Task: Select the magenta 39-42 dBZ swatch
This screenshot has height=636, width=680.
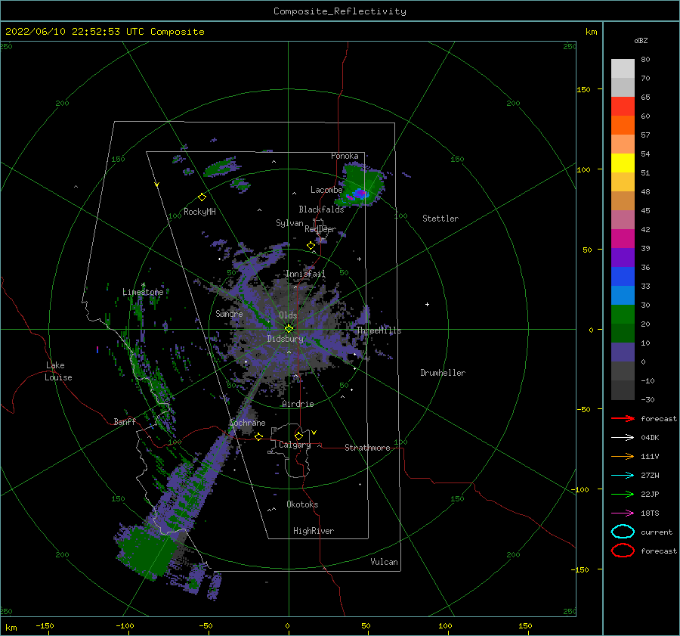Action: pyautogui.click(x=623, y=239)
